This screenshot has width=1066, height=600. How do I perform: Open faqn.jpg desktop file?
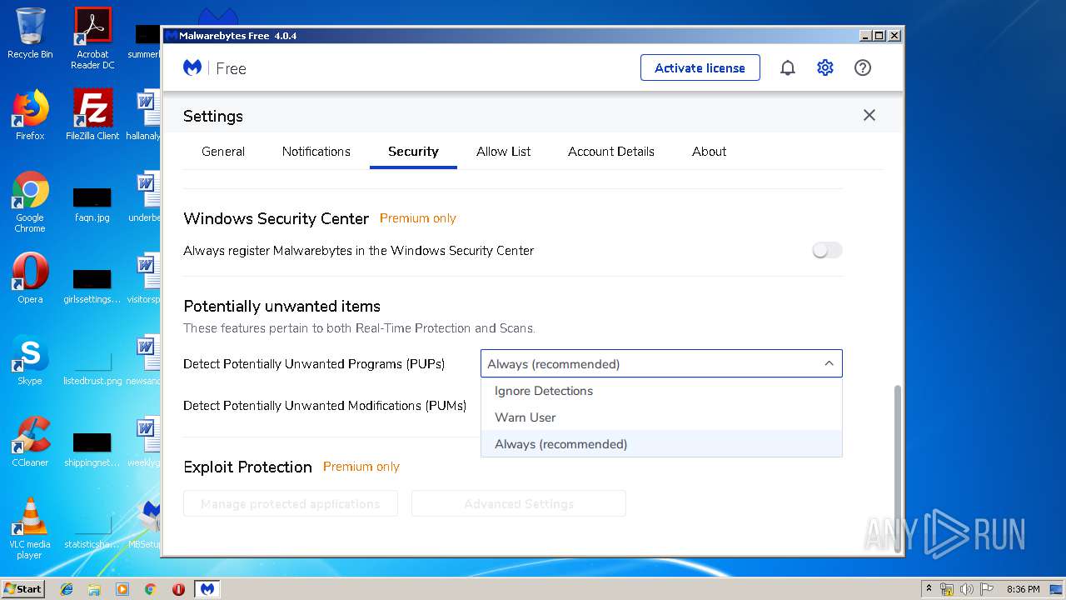point(92,203)
